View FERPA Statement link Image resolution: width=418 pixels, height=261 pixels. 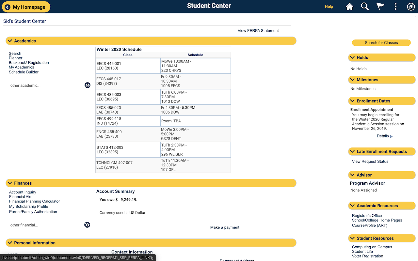click(258, 31)
